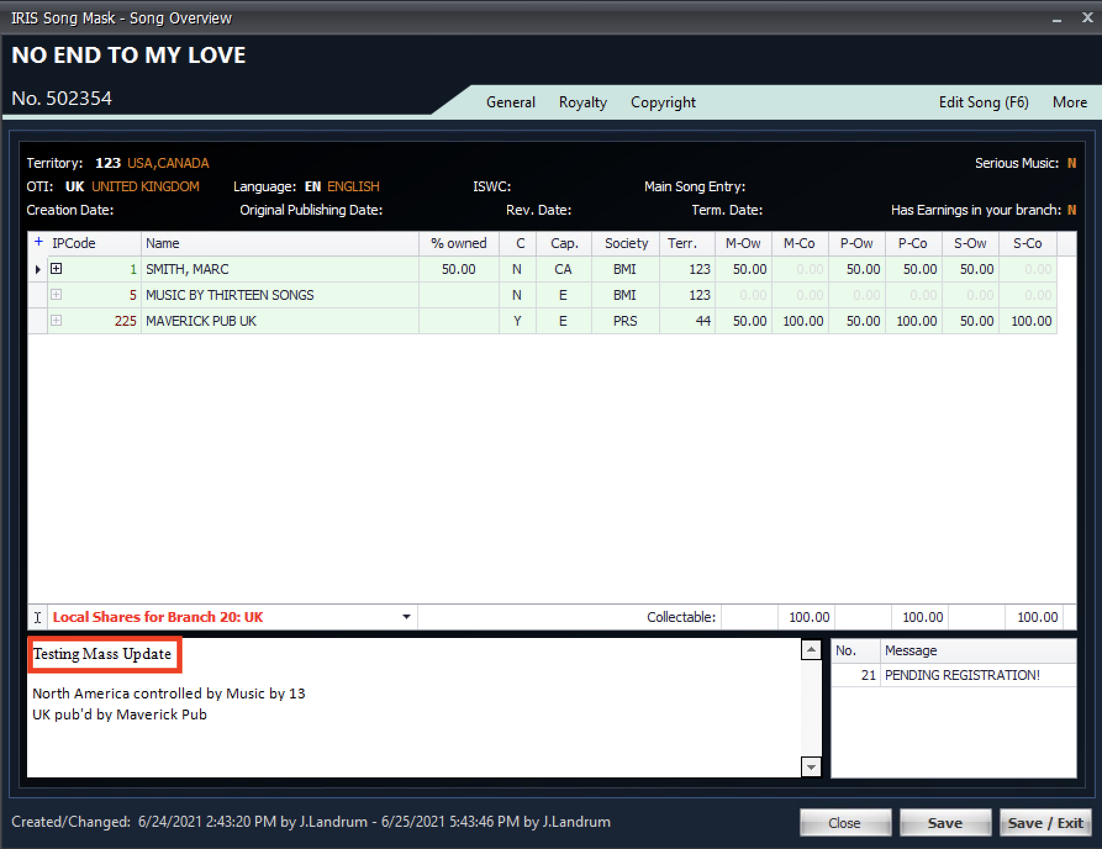Click the Save button
Screen dimensions: 1102x849
945,823
